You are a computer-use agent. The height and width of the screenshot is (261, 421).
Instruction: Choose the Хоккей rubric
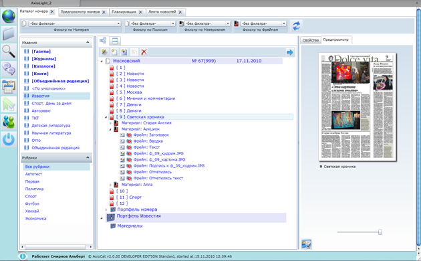coord(32,211)
